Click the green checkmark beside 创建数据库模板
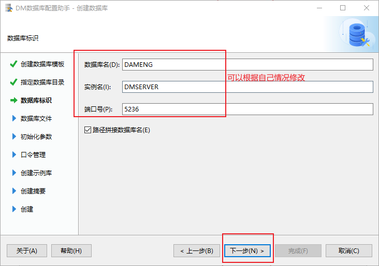The width and height of the screenshot is (379, 266). coord(13,64)
